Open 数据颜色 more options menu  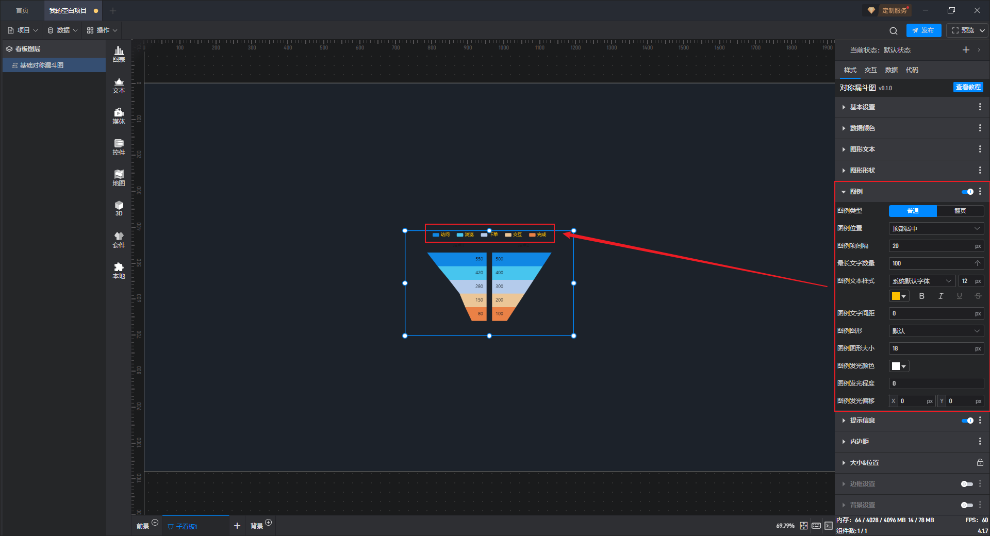[x=980, y=128]
